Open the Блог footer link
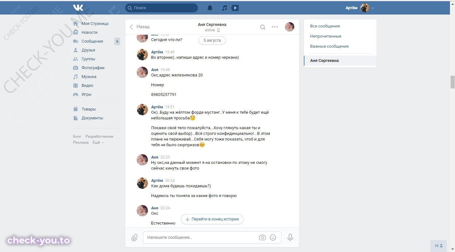The height and width of the screenshot is (252, 455). [x=77, y=136]
